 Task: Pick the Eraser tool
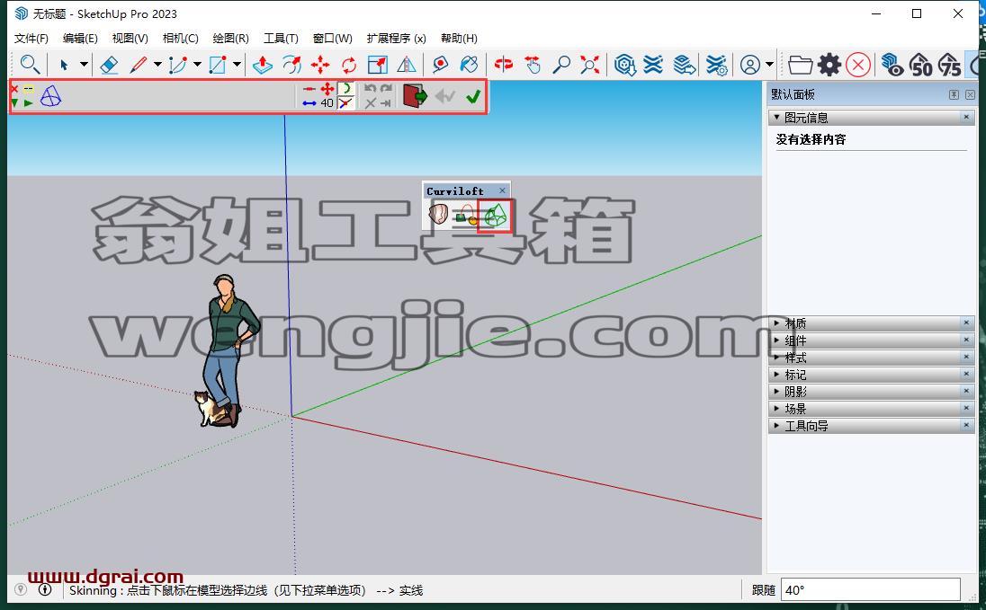coord(109,64)
